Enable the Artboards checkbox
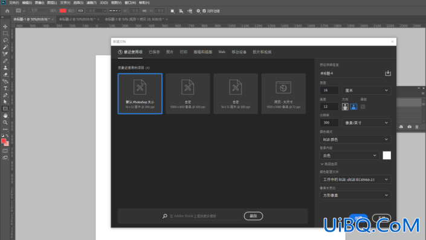The height and width of the screenshot is (240, 426). [363, 107]
